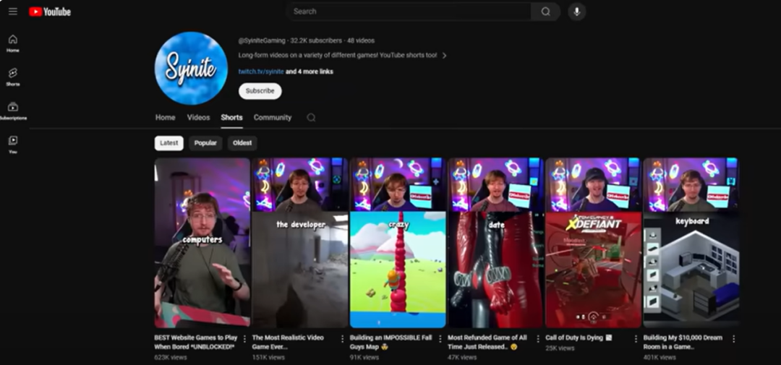Open the twitch.tv/syinite link
The width and height of the screenshot is (781, 365).
260,72
